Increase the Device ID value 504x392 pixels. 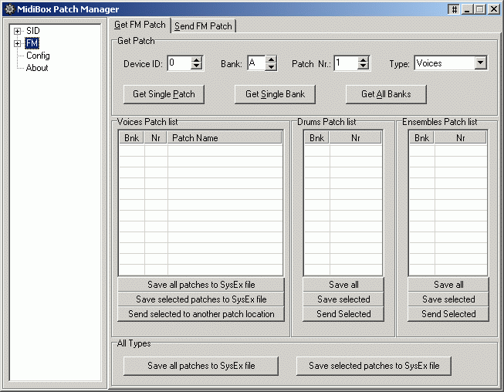[196, 59]
